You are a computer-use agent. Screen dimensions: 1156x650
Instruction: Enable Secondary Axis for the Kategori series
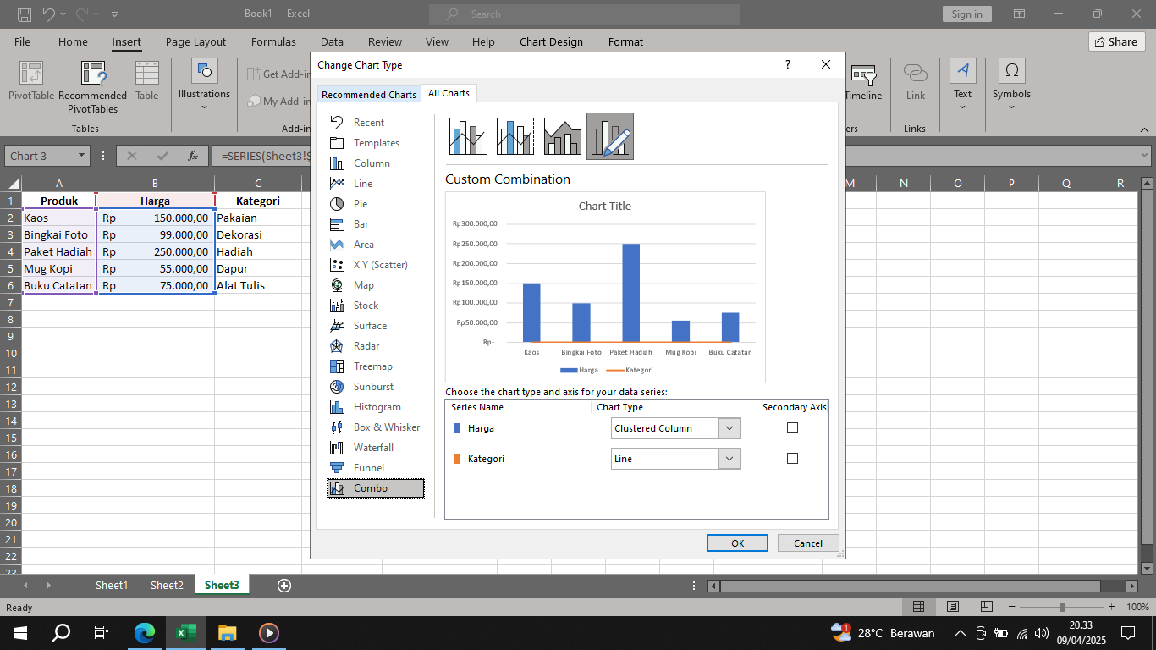(x=792, y=458)
